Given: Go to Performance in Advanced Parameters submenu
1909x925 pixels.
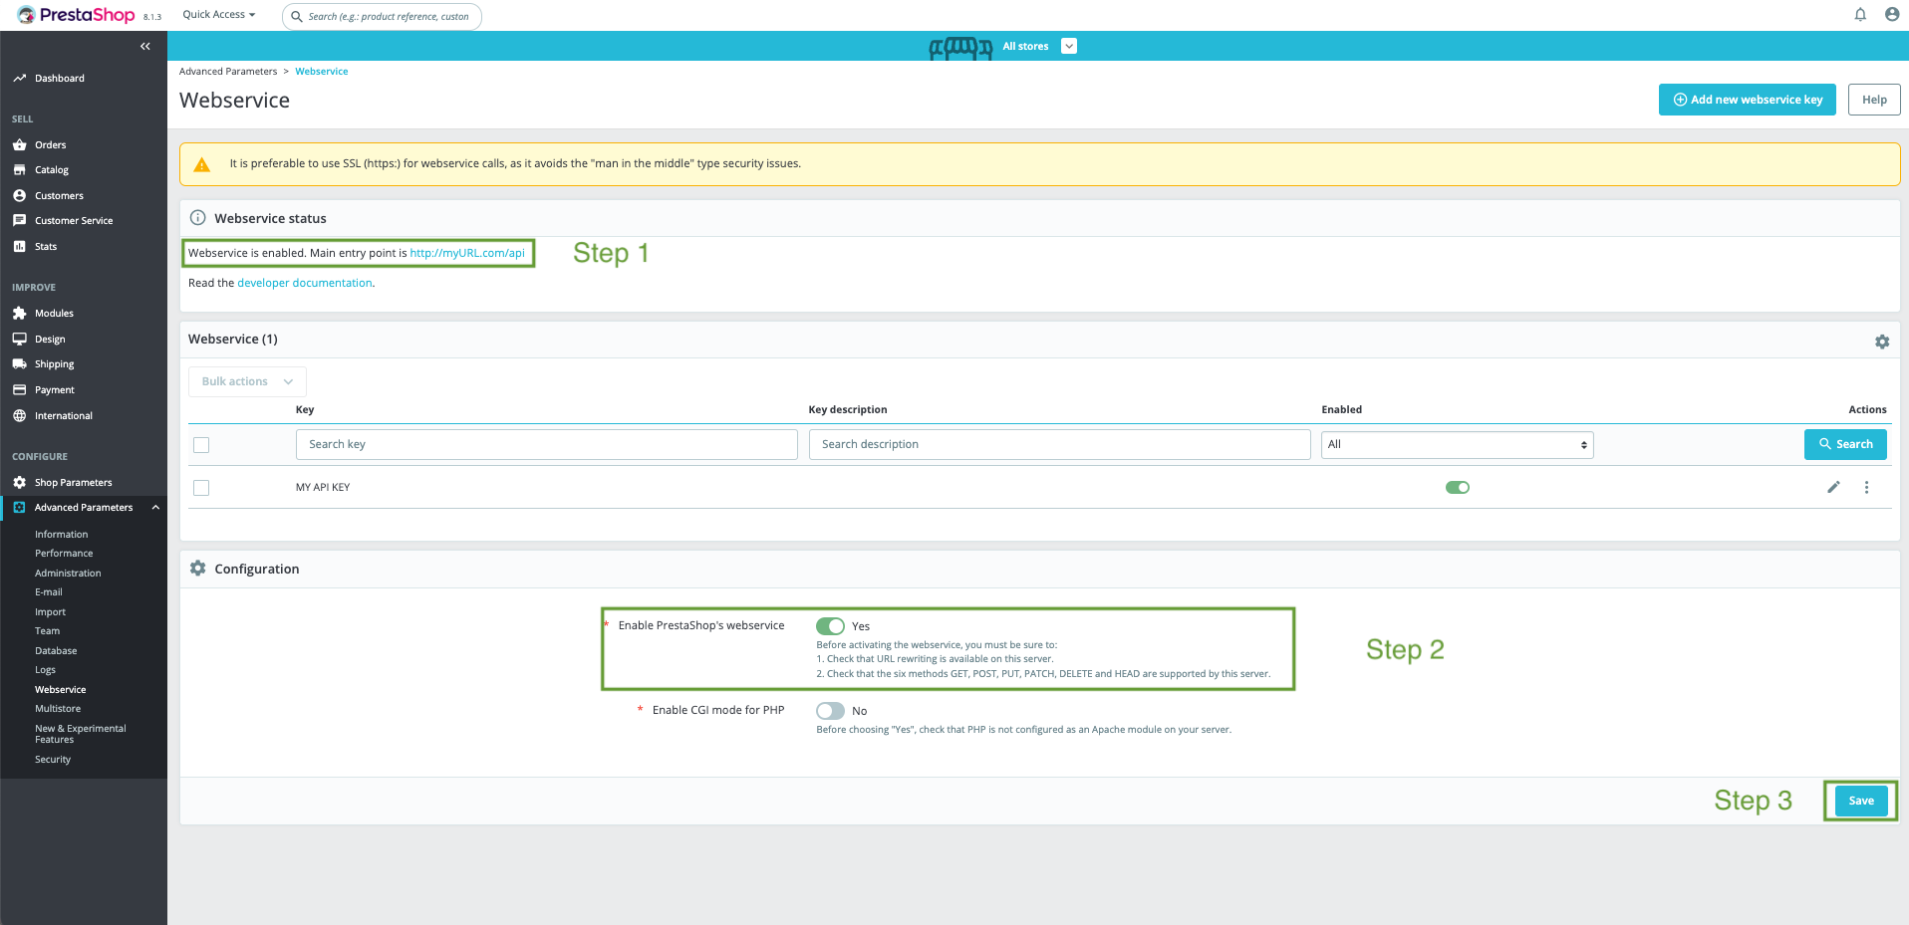Looking at the screenshot, I should pyautogui.click(x=64, y=554).
